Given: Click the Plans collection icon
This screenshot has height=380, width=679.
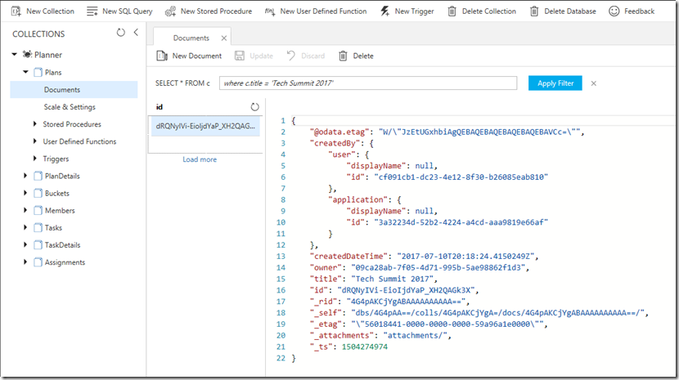Looking at the screenshot, I should (x=38, y=72).
